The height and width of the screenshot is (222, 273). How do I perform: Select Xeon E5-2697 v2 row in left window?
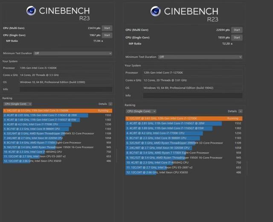click(58, 156)
